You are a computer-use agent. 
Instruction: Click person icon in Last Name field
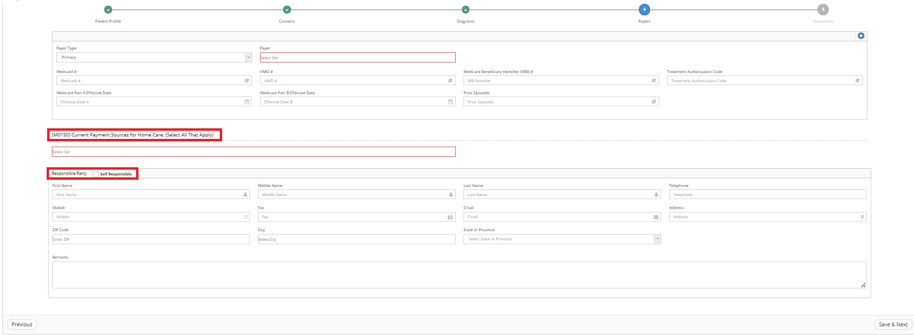click(656, 195)
